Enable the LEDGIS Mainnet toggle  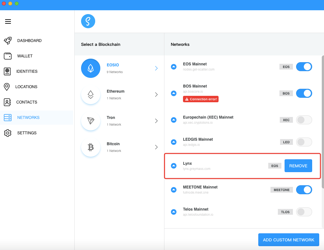[304, 142]
